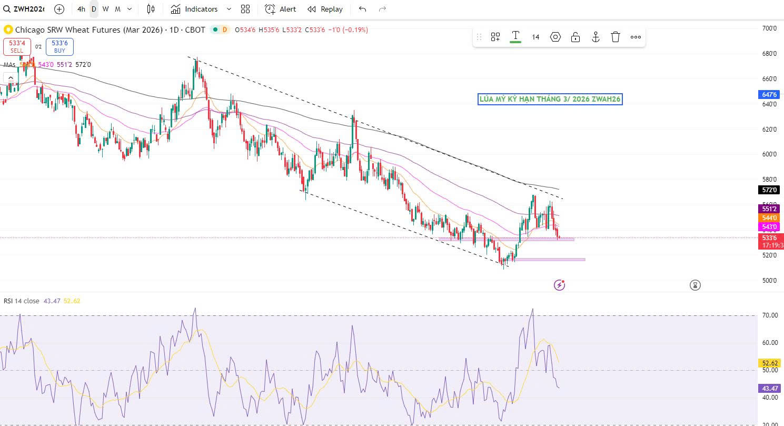The image size is (784, 426).
Task: Open the Indicators menu
Action: click(194, 9)
